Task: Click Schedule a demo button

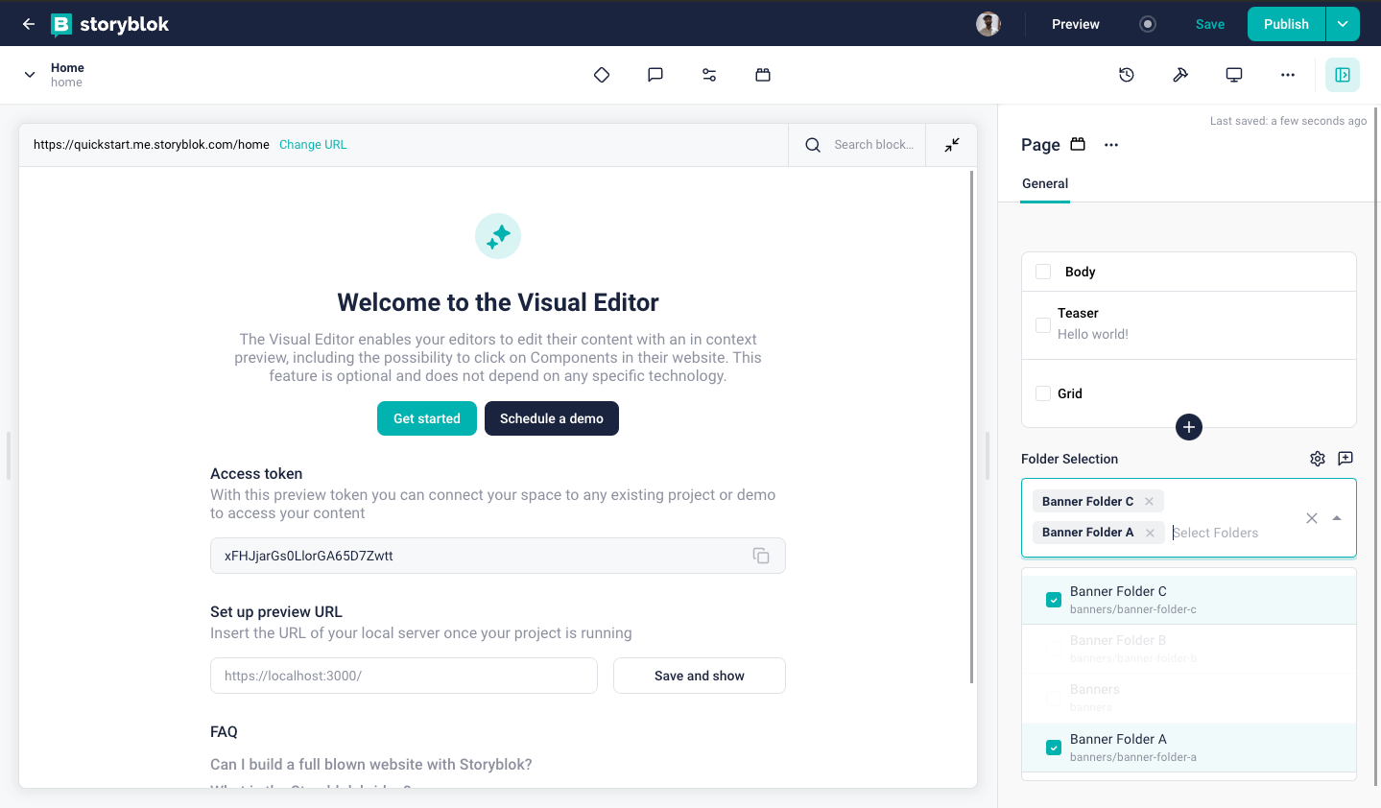Action: pyautogui.click(x=552, y=418)
